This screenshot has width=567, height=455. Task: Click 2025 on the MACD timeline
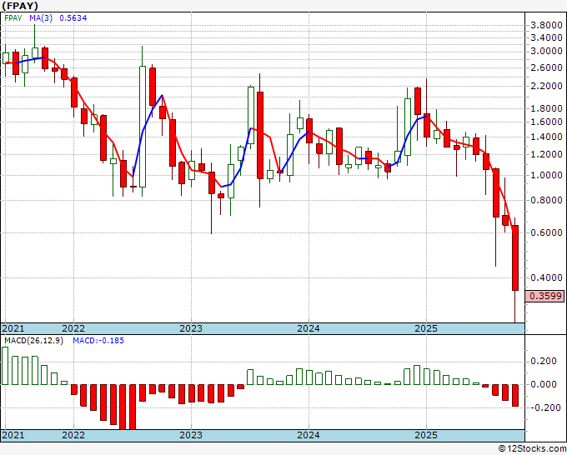[x=426, y=435]
